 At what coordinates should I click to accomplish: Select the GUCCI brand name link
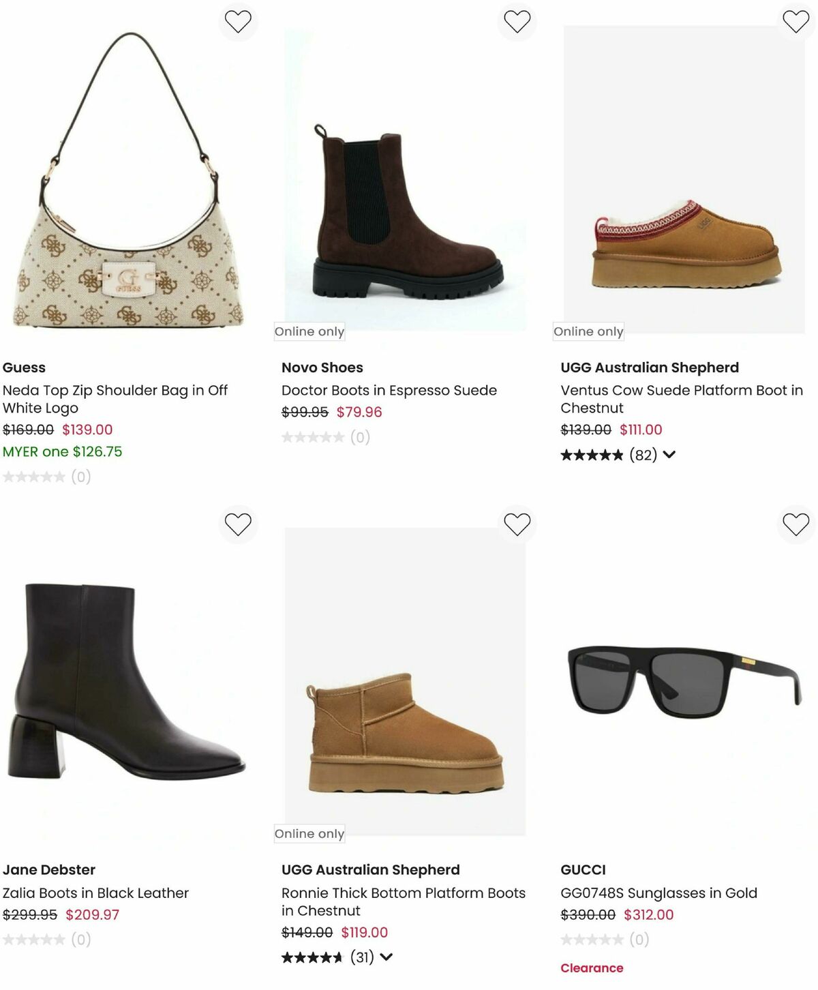583,869
